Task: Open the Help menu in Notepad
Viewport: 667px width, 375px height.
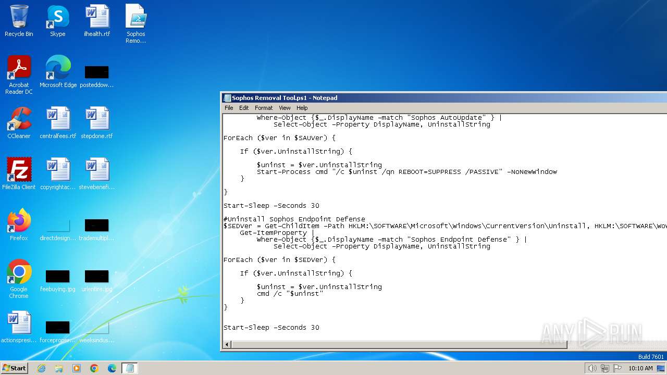Action: [302, 108]
